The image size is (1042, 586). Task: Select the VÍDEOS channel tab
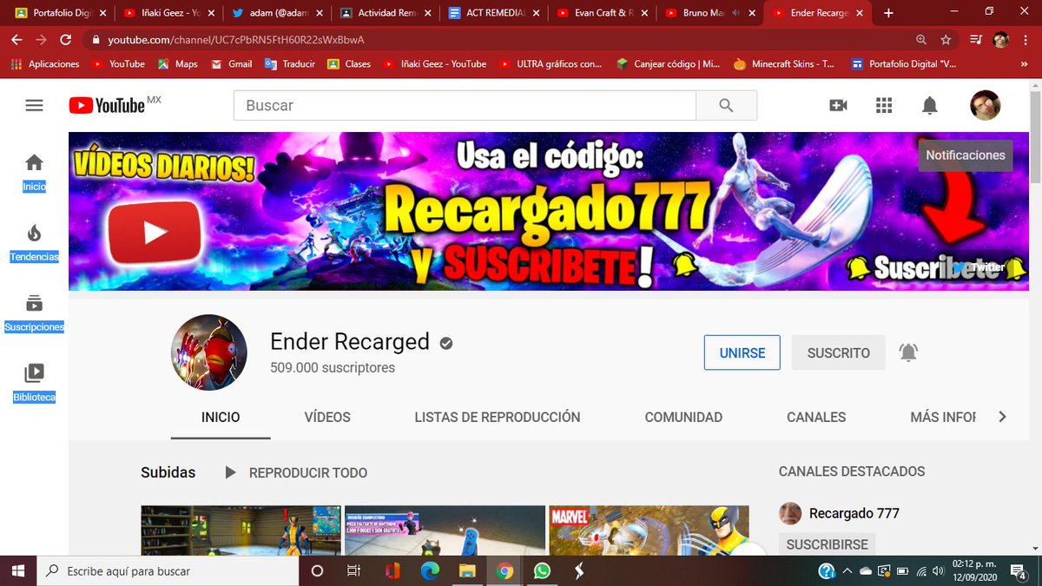click(327, 417)
